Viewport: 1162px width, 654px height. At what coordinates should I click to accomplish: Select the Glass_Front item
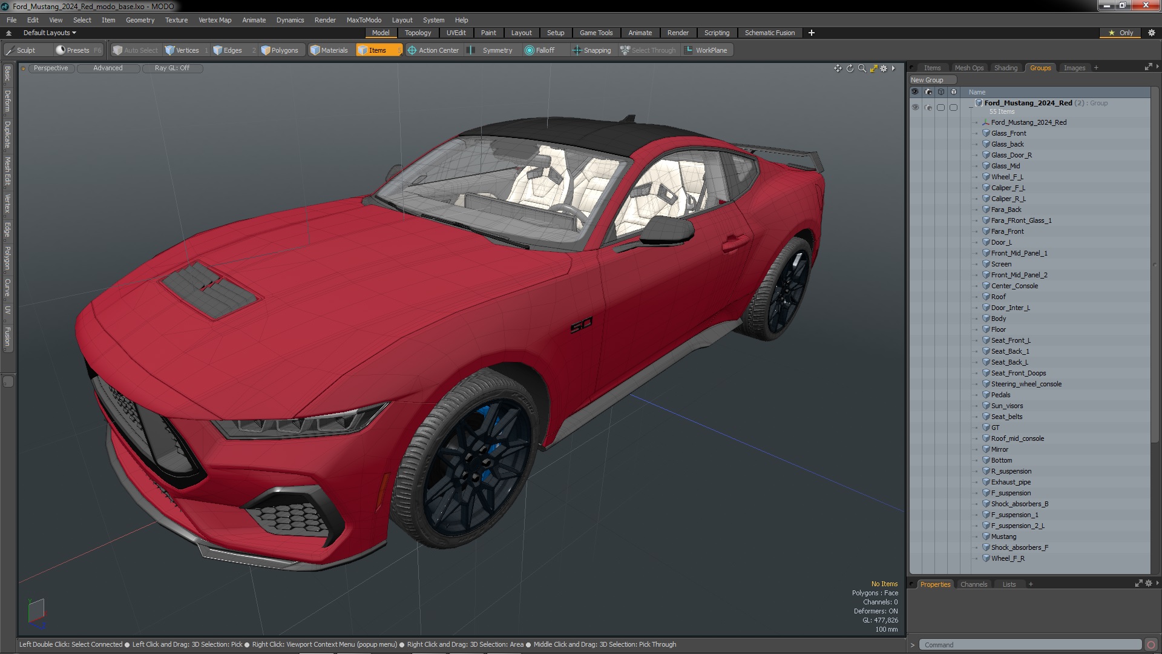coord(1008,133)
